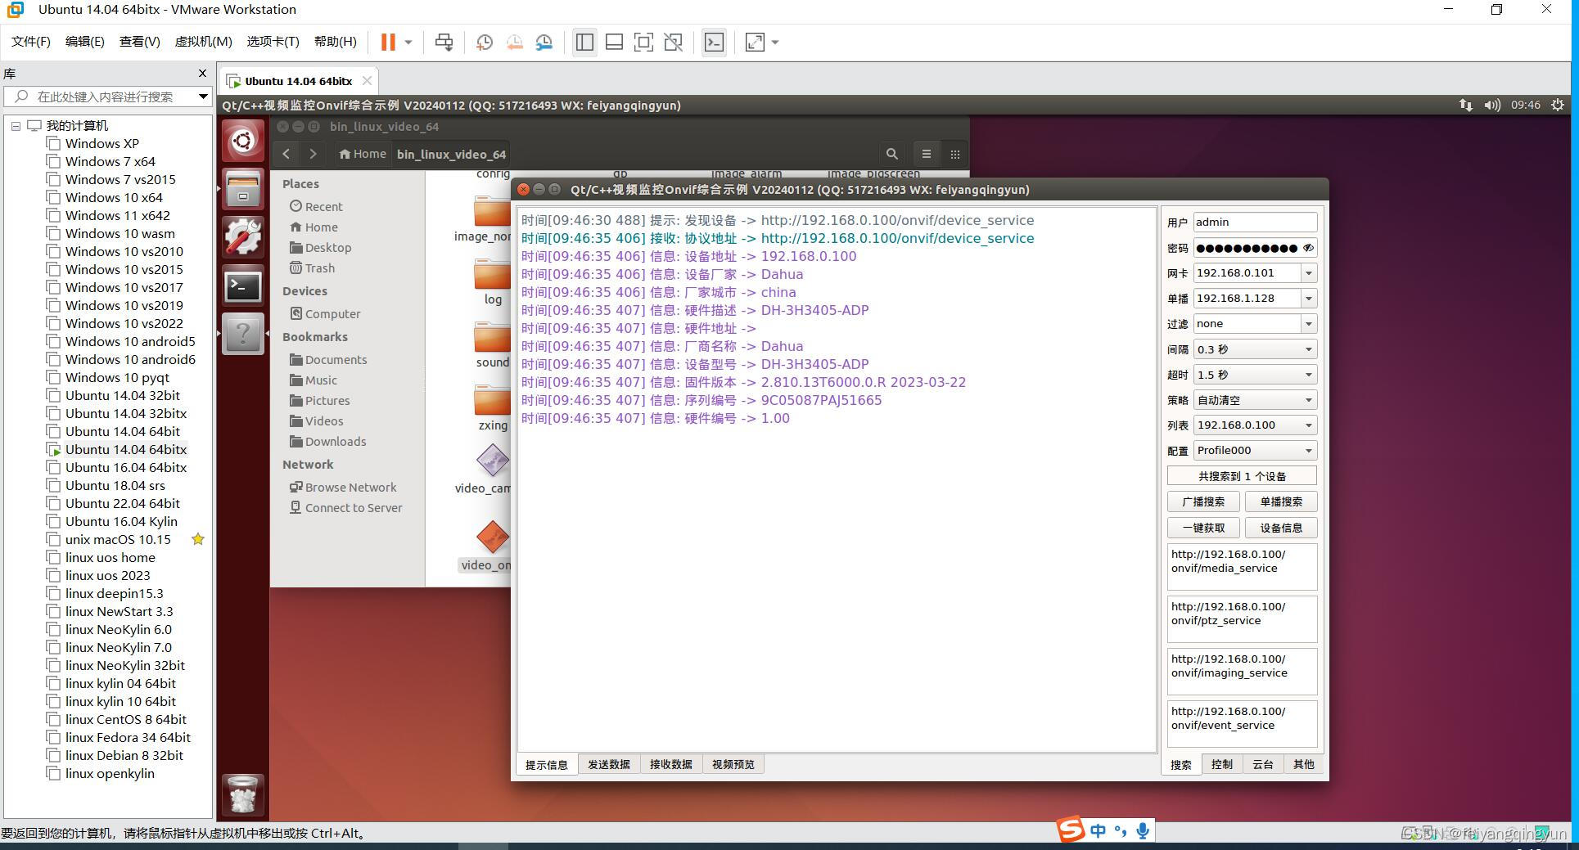Screen dimensions: 1579x850
Task: Toggle Sogou voice input microphone
Action: pos(1143,831)
